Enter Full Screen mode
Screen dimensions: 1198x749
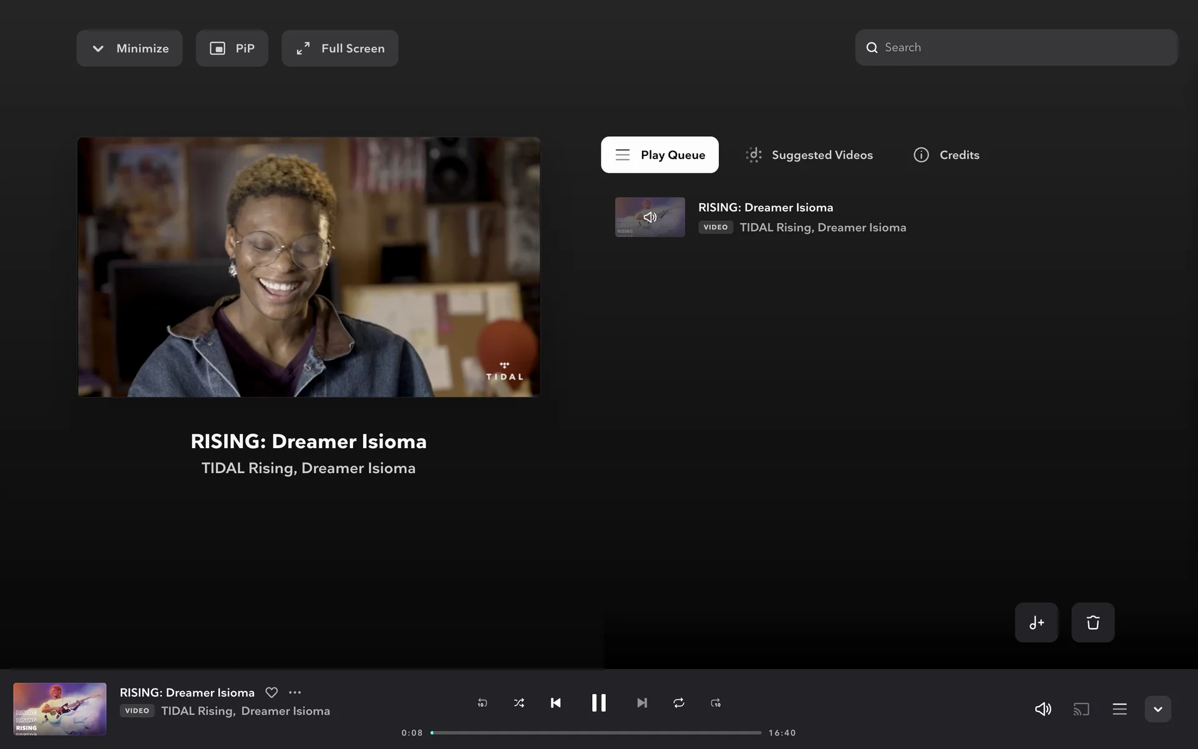(x=340, y=48)
